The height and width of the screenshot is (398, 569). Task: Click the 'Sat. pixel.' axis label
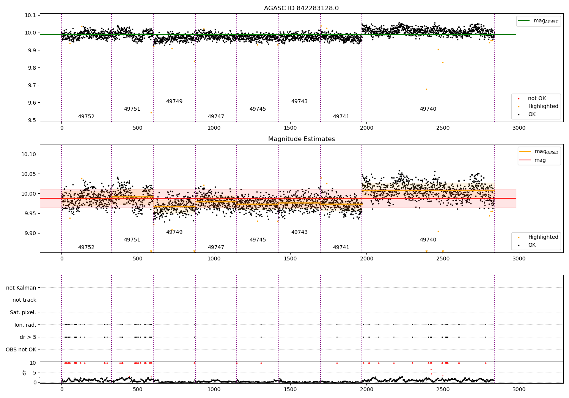pos(23,313)
